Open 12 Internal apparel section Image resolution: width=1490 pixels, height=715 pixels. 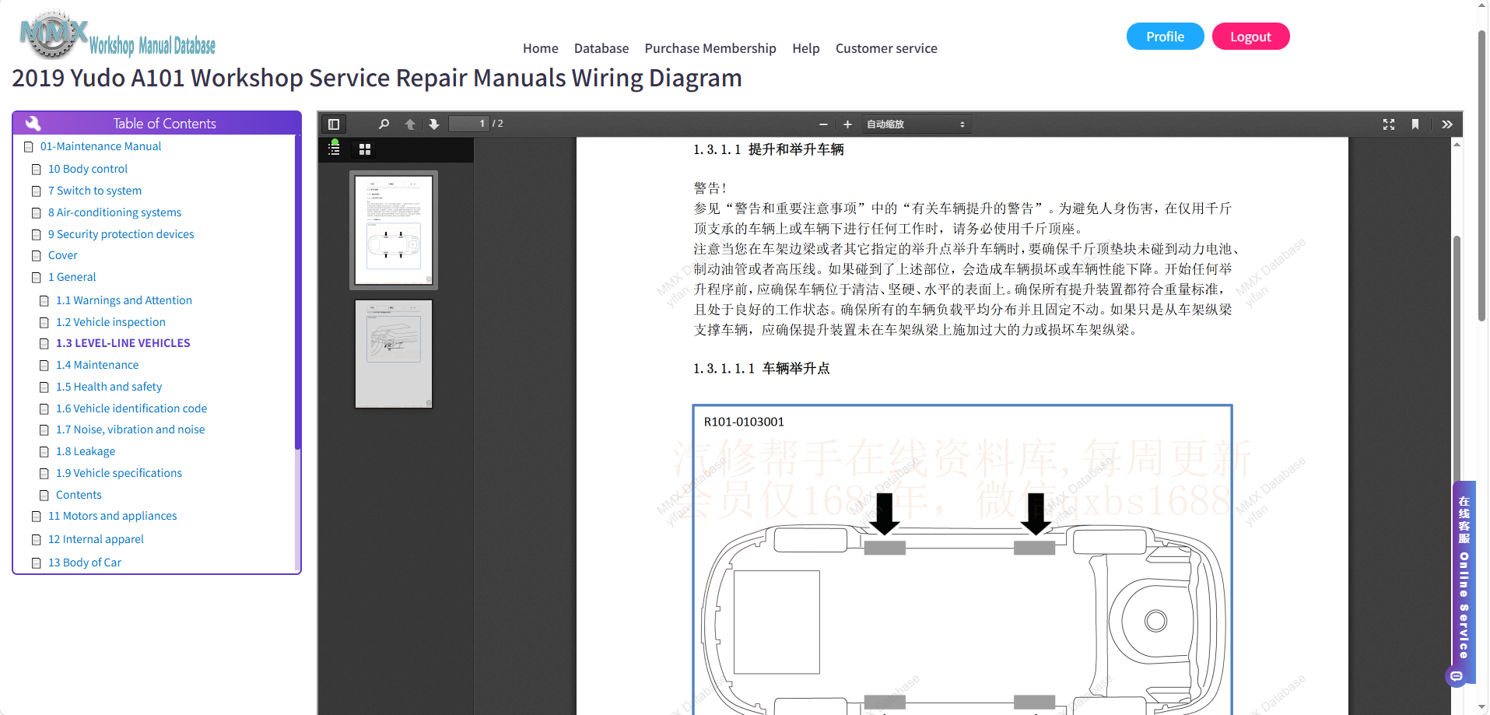pyautogui.click(x=96, y=539)
